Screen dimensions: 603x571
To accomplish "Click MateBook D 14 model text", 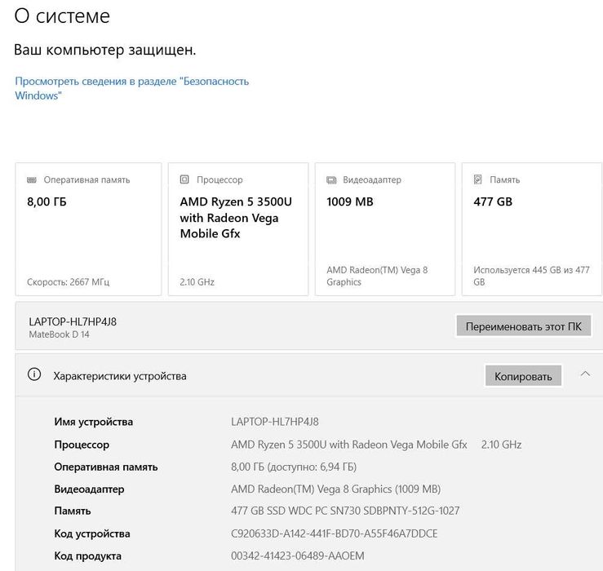I will (x=59, y=334).
